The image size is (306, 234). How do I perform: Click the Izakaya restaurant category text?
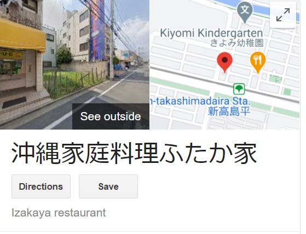59,213
